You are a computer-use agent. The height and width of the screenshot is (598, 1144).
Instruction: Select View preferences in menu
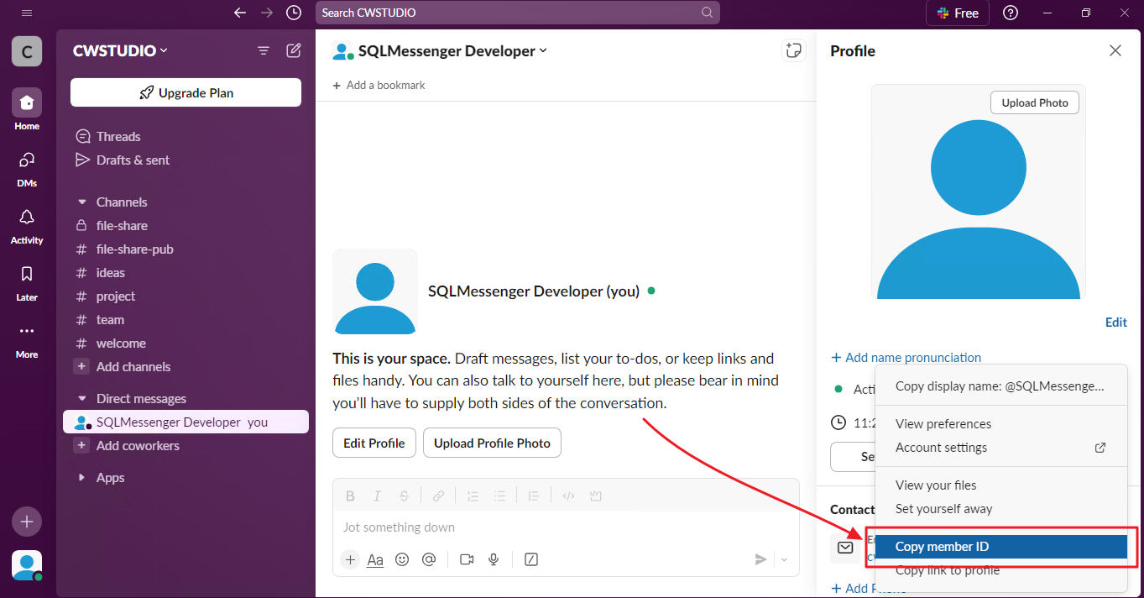[x=1000, y=424]
